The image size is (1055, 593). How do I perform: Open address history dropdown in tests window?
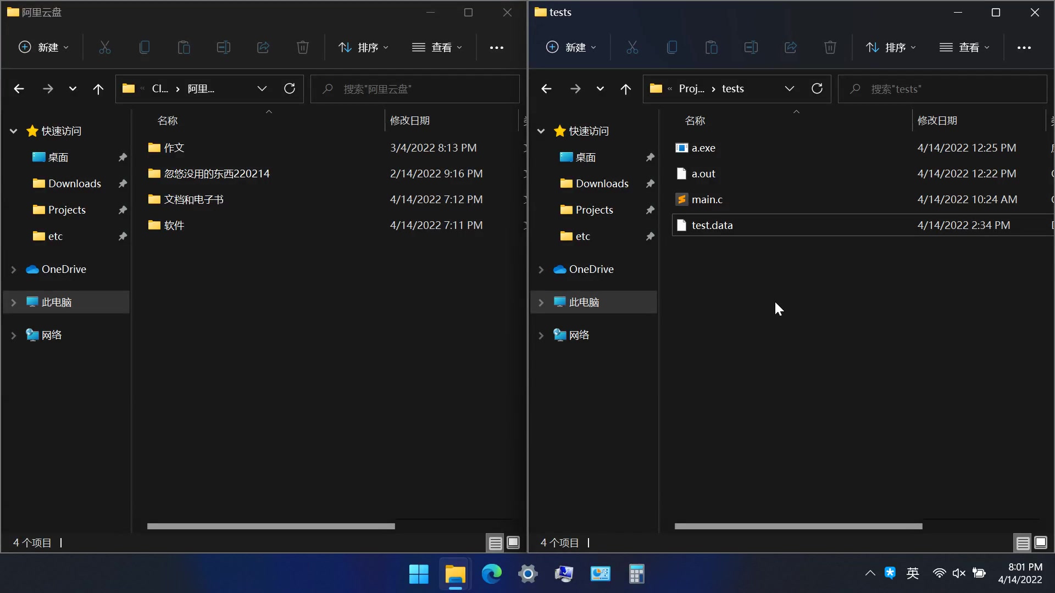(789, 89)
